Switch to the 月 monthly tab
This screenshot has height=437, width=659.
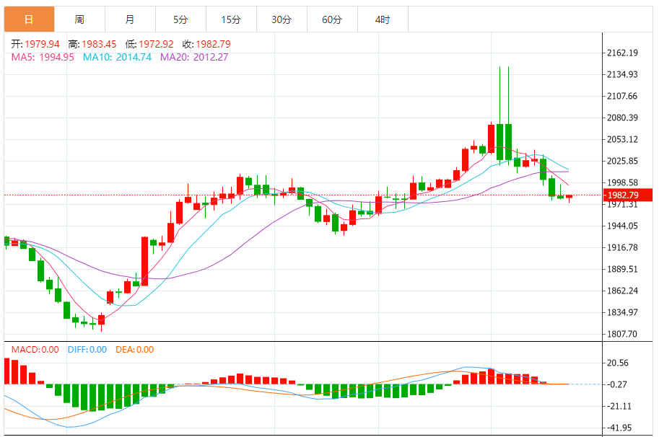pyautogui.click(x=130, y=19)
